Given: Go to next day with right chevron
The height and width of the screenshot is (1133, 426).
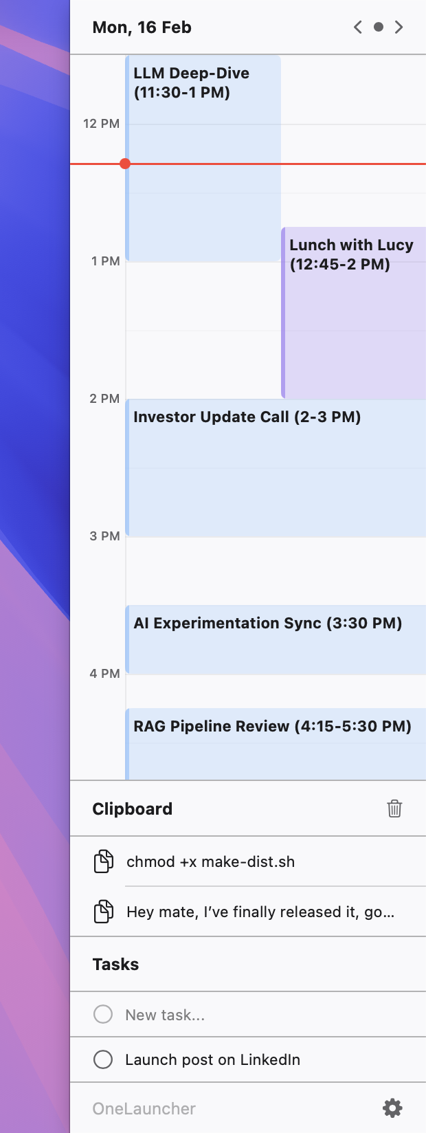Looking at the screenshot, I should [x=399, y=27].
